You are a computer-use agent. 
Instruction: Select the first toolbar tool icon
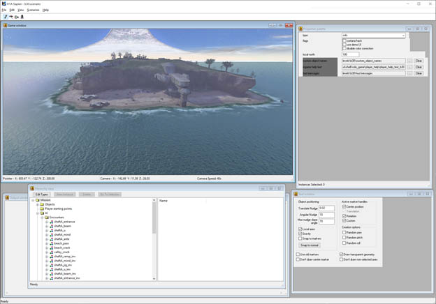click(6, 17)
